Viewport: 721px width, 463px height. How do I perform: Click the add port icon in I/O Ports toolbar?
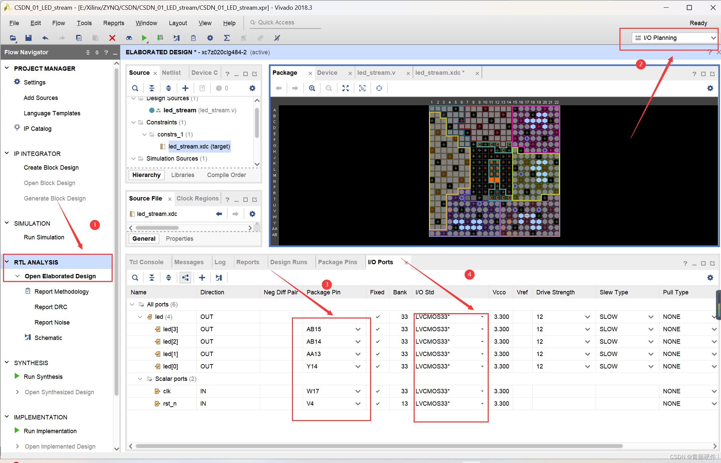(x=202, y=277)
